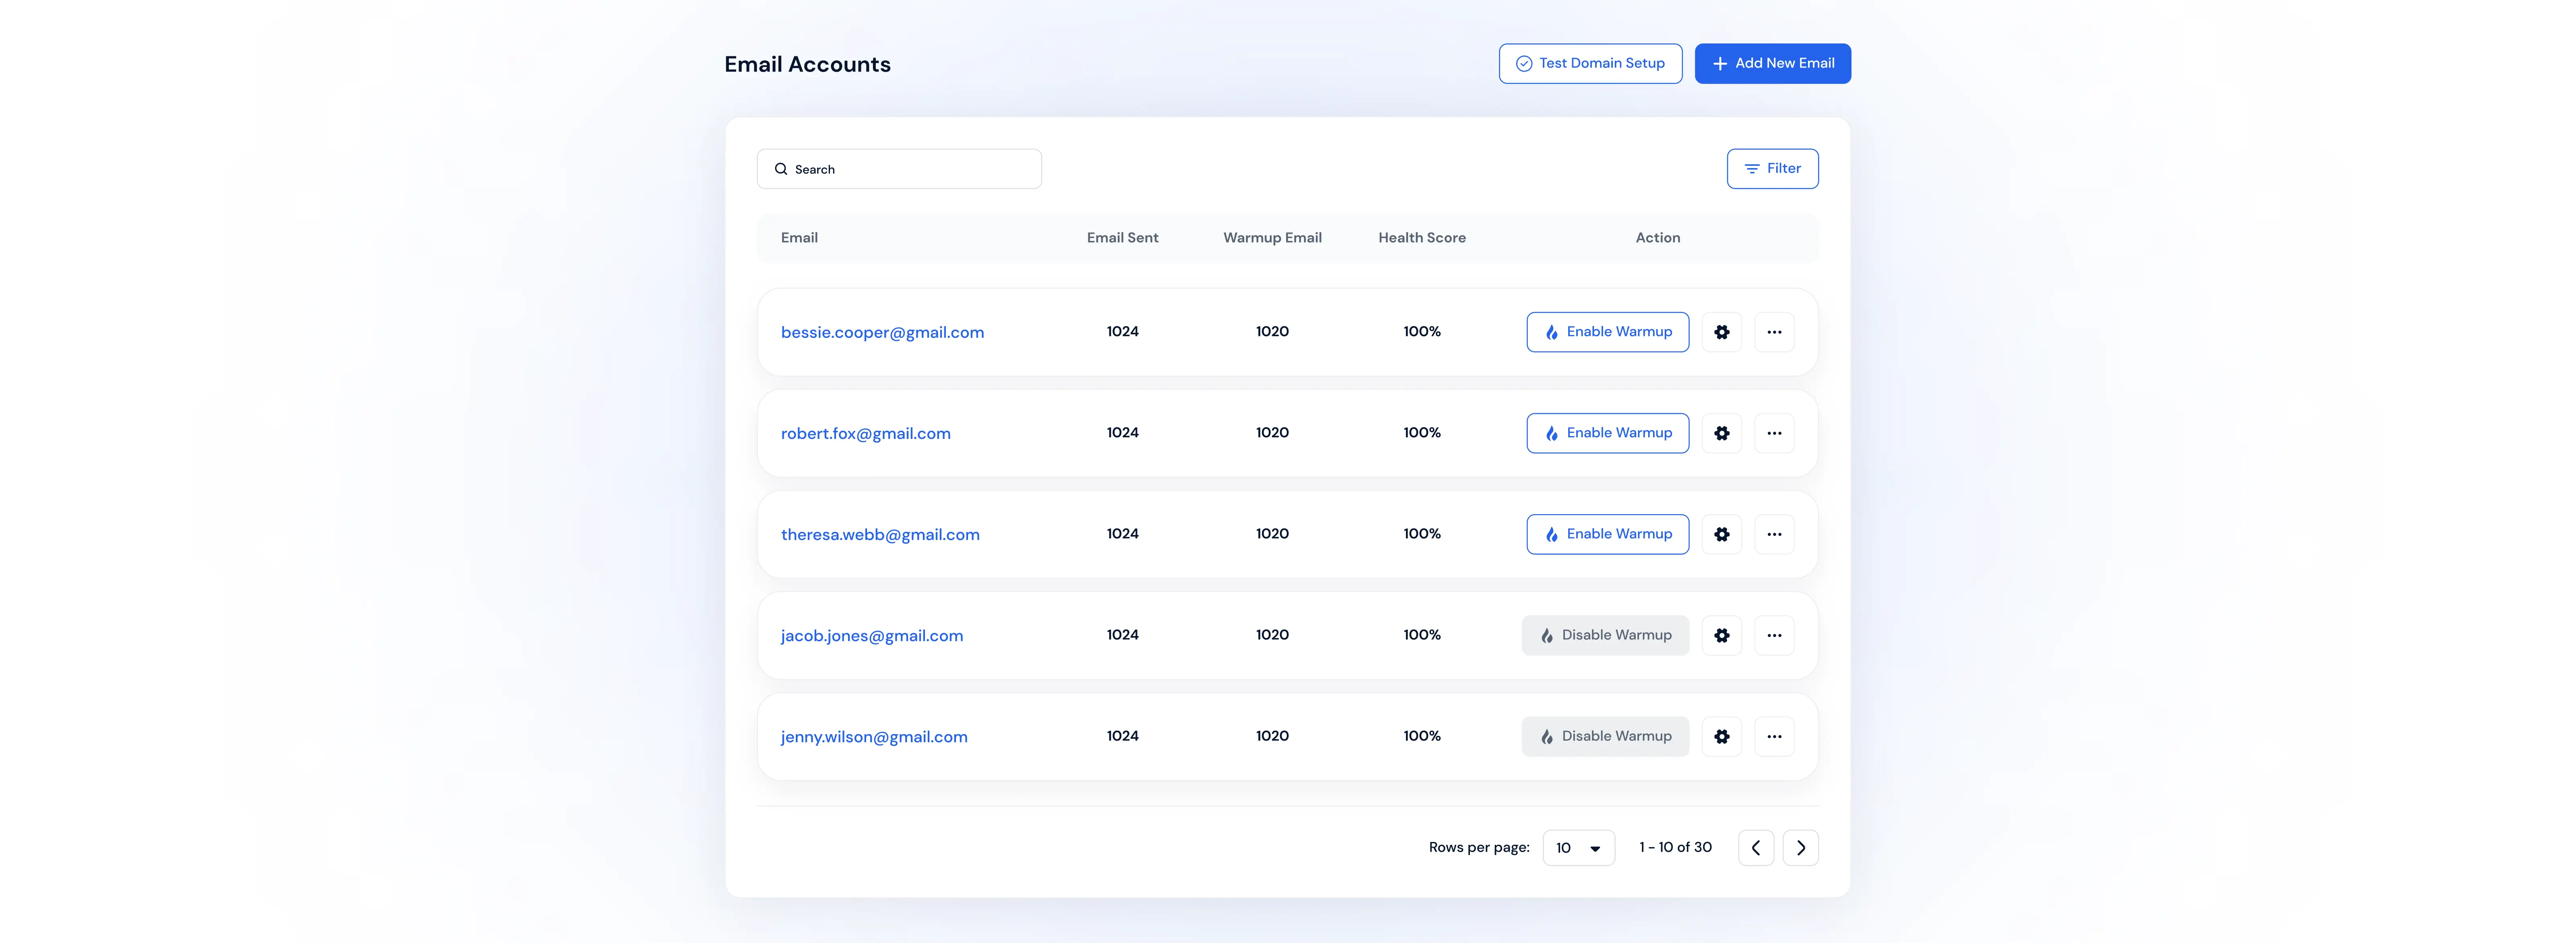This screenshot has width=2576, height=943.
Task: Open theresa.webb@gmail.com email link
Action: 880,534
